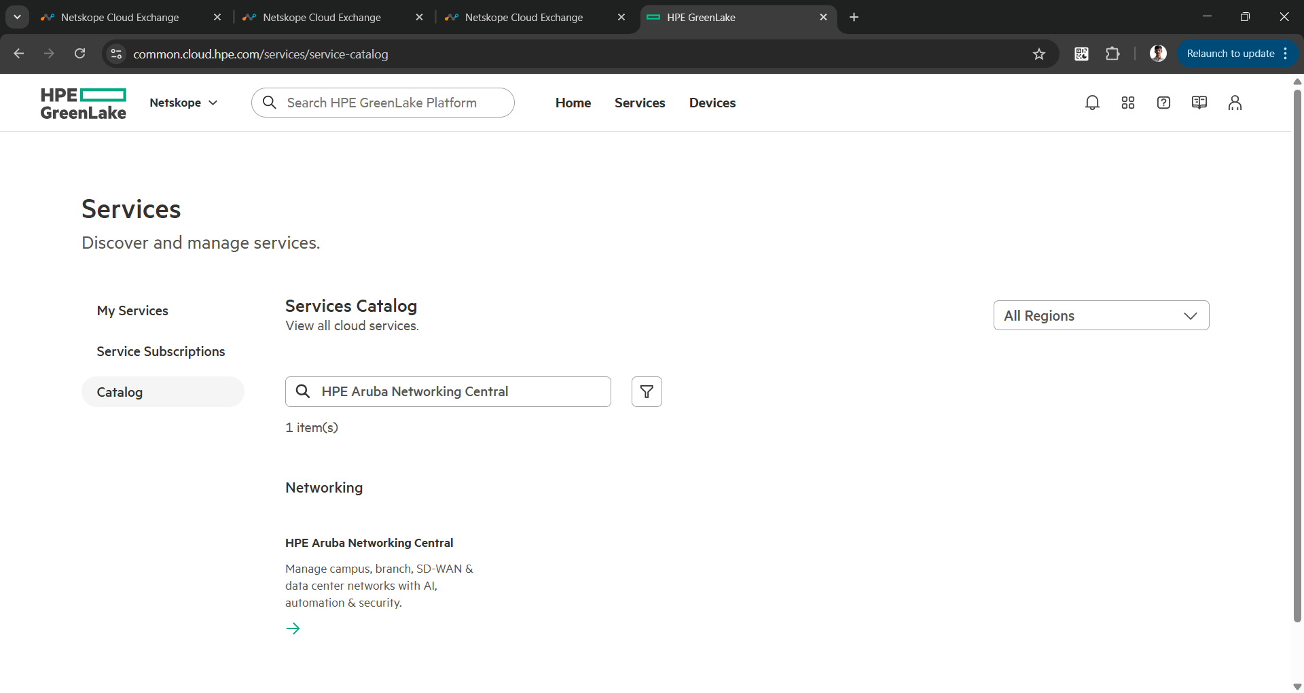Switch to the third Netskope Cloud Exchange tab
Viewport: 1304px width, 693px height.
(534, 17)
